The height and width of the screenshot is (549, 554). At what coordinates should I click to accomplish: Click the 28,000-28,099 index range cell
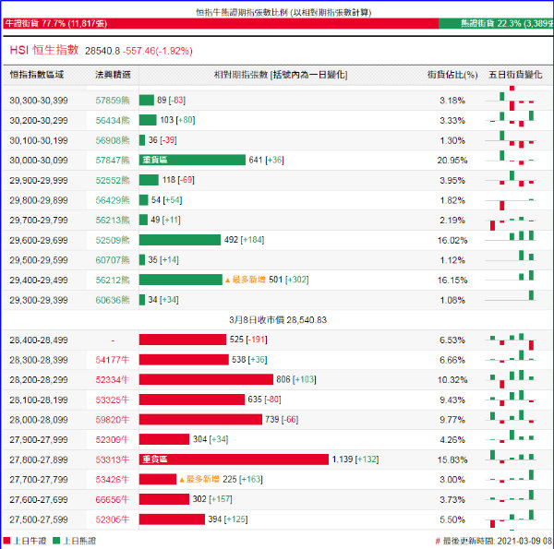click(39, 420)
